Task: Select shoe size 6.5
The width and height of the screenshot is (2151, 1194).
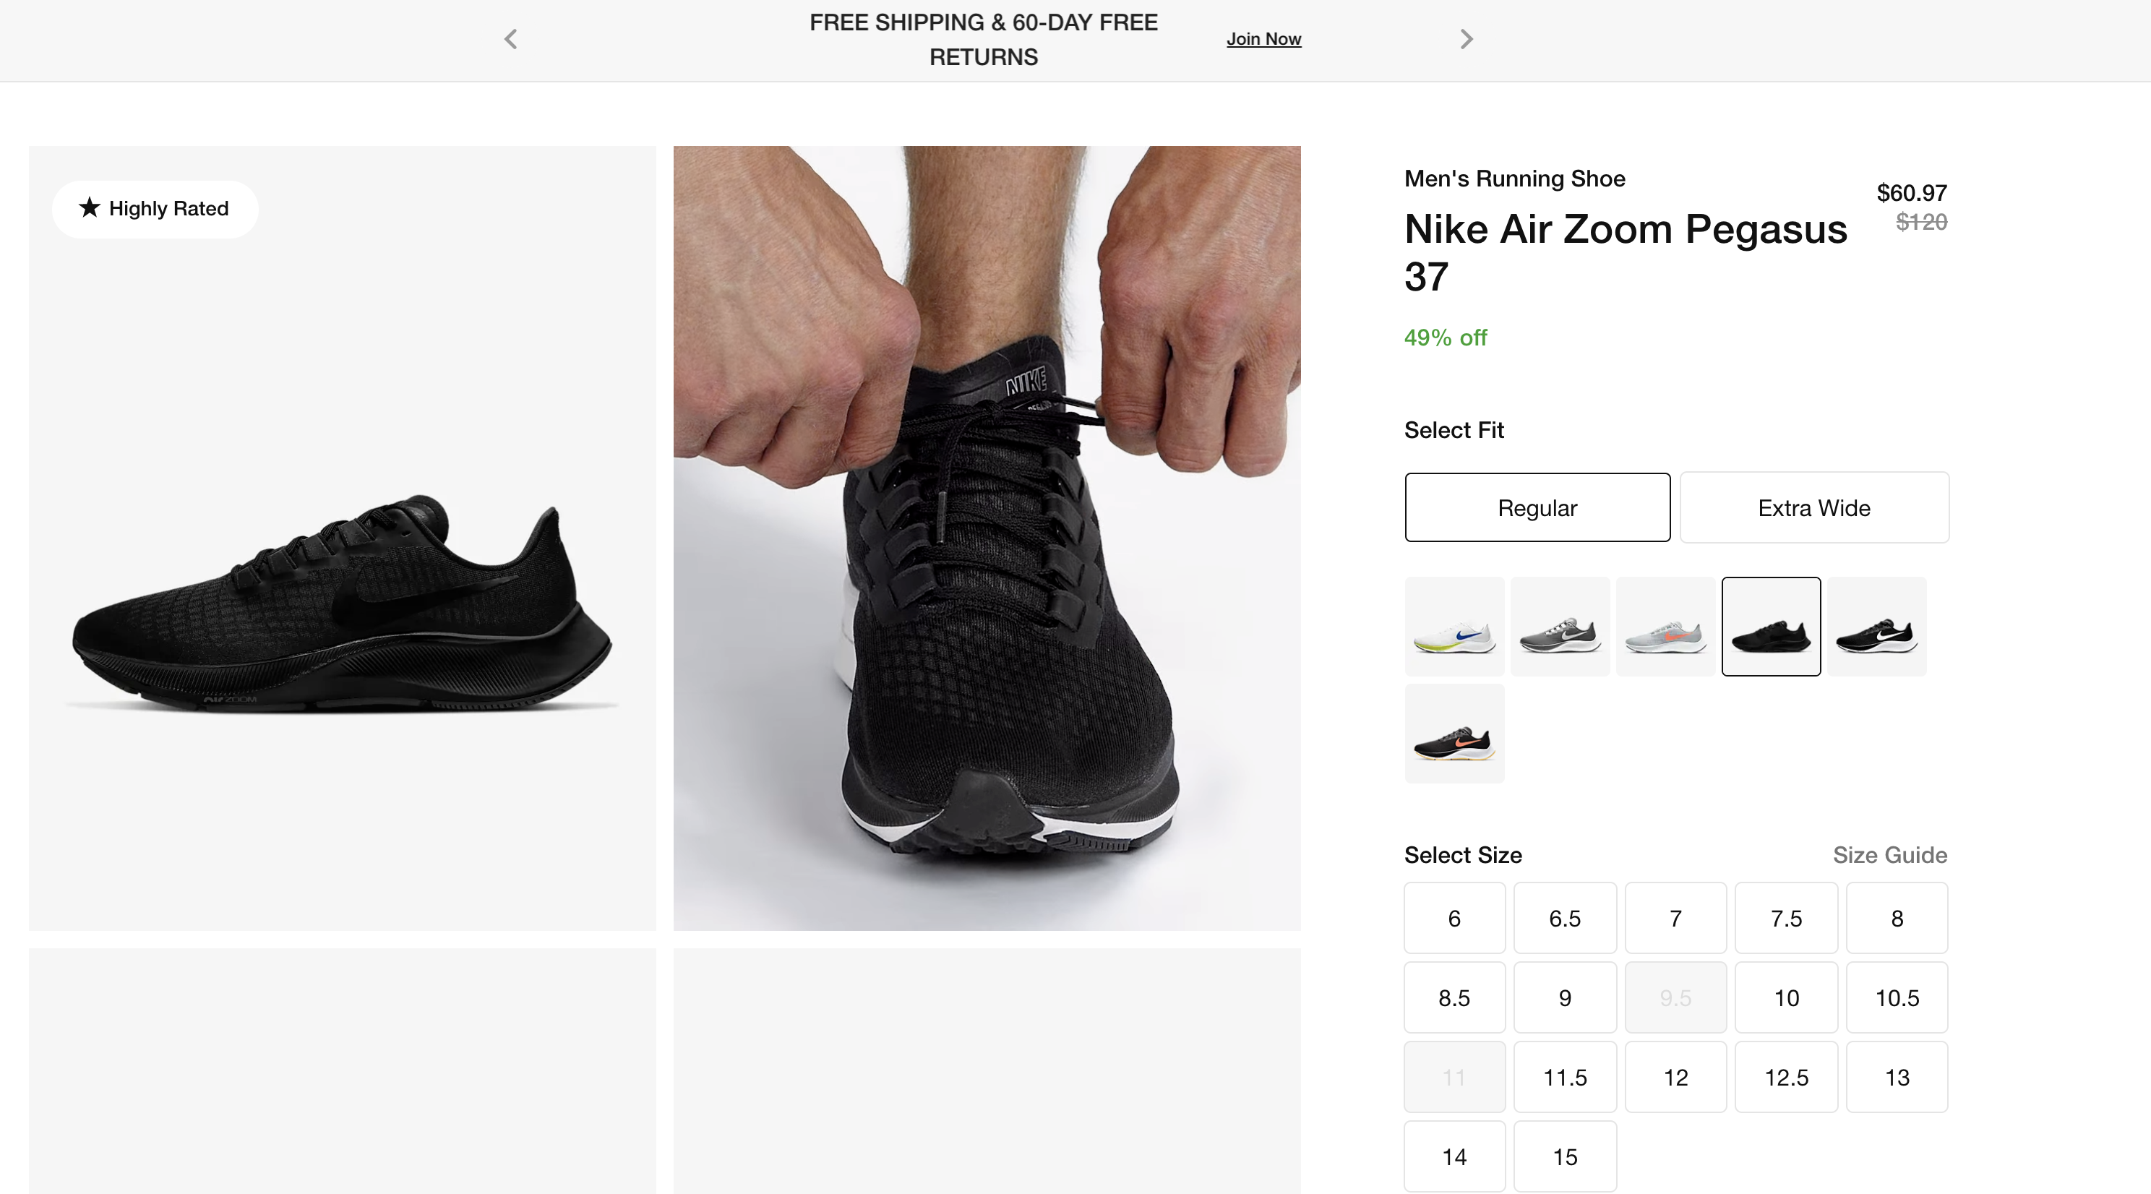Action: [1565, 919]
